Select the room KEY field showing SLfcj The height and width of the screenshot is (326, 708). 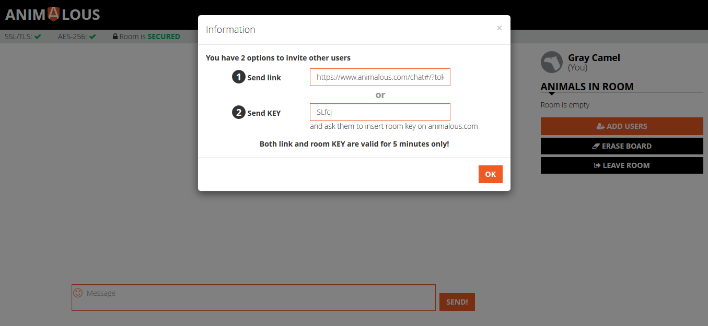pyautogui.click(x=380, y=112)
